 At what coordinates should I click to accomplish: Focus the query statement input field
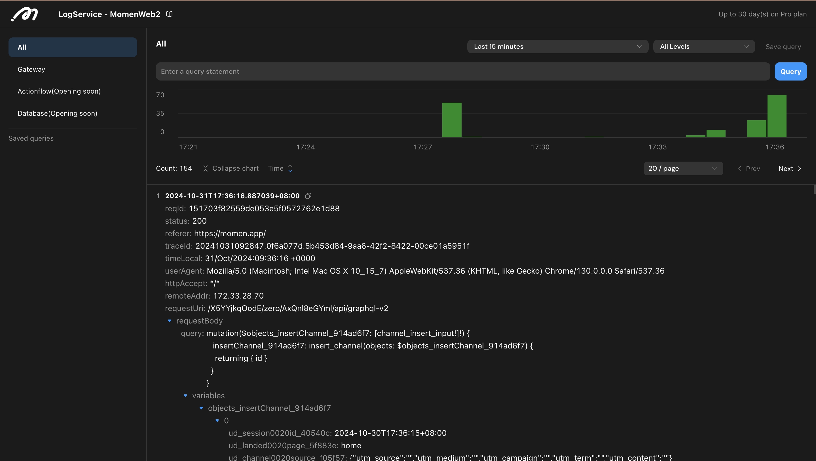point(463,72)
